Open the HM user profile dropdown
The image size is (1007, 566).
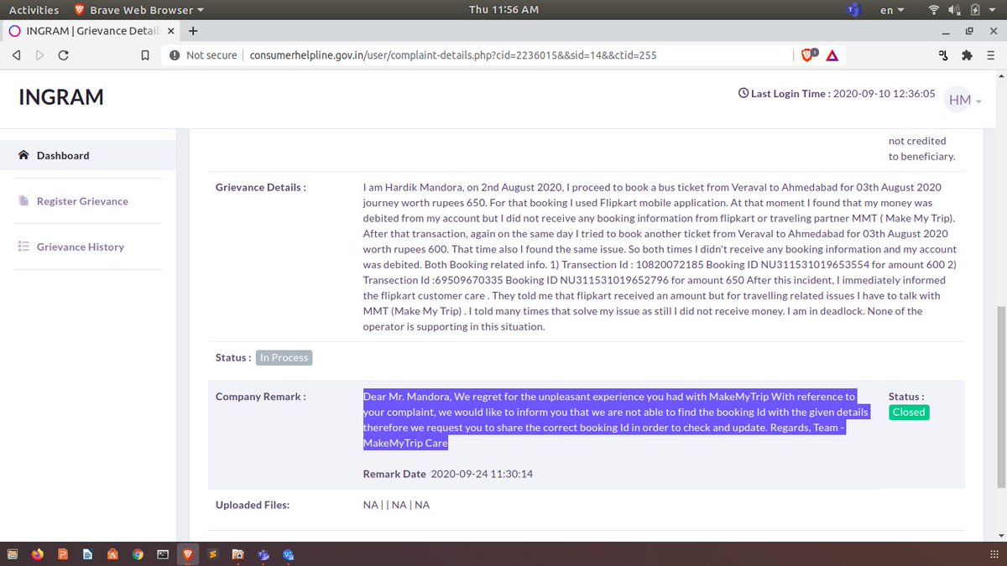click(x=964, y=100)
